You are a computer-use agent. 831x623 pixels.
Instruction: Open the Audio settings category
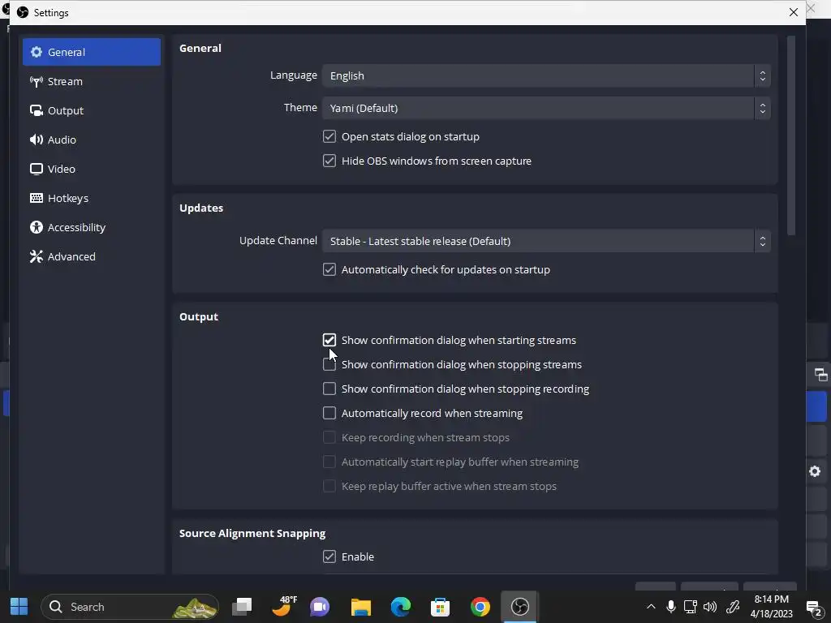pos(91,140)
